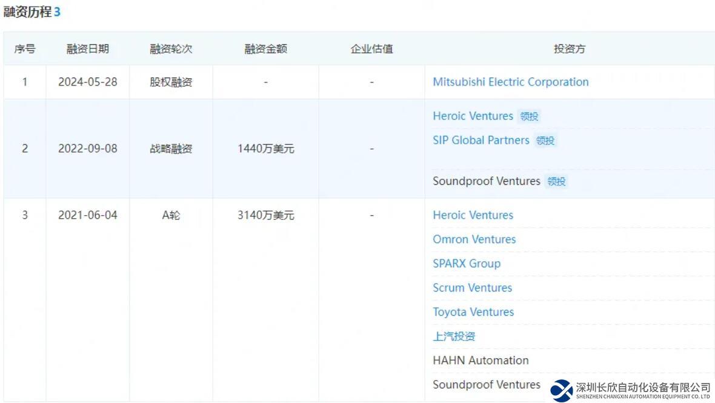715x403 pixels.
Task: Open the Mitsubishi Electric Corporation investor link
Action: point(510,82)
